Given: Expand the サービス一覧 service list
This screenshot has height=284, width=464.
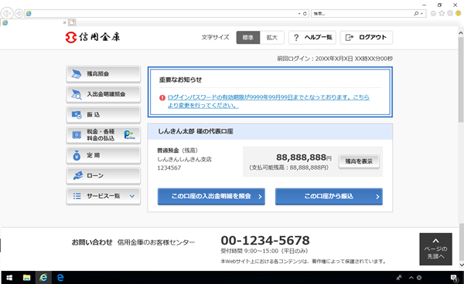Looking at the screenshot, I should point(104,196).
